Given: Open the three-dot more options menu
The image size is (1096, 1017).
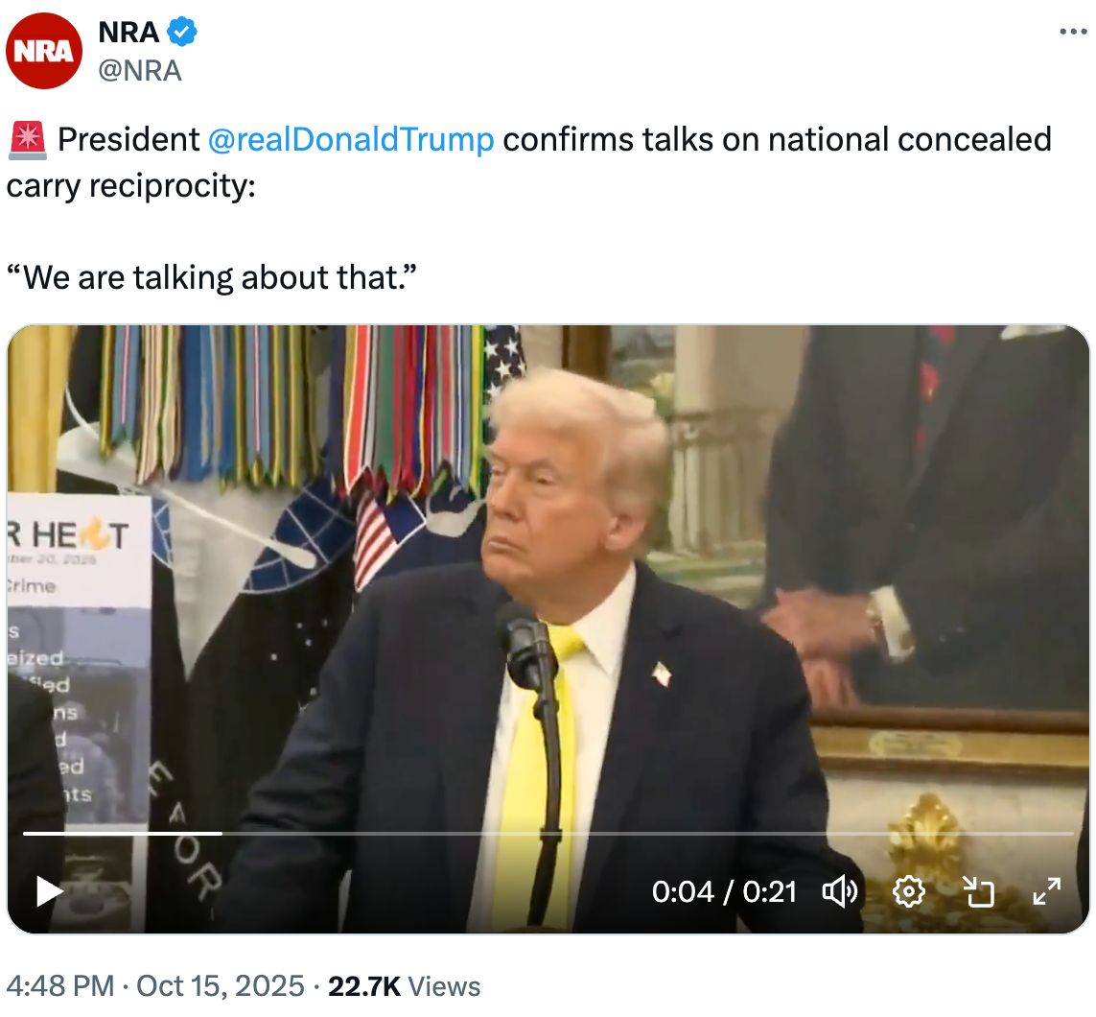Looking at the screenshot, I should coord(1073,32).
